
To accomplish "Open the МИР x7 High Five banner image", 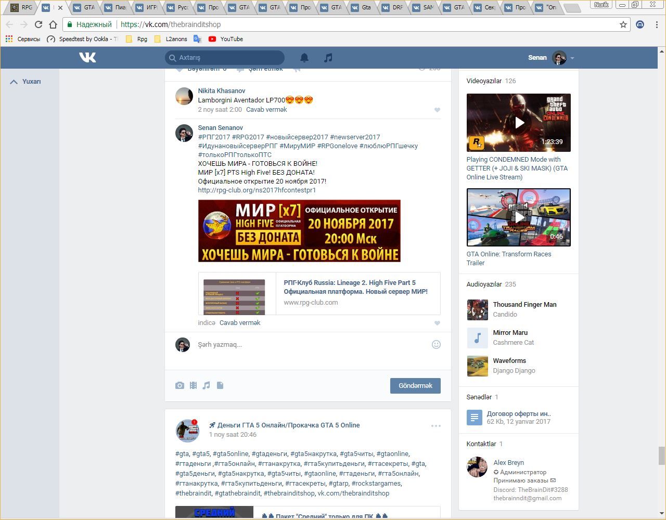I will pos(299,231).
